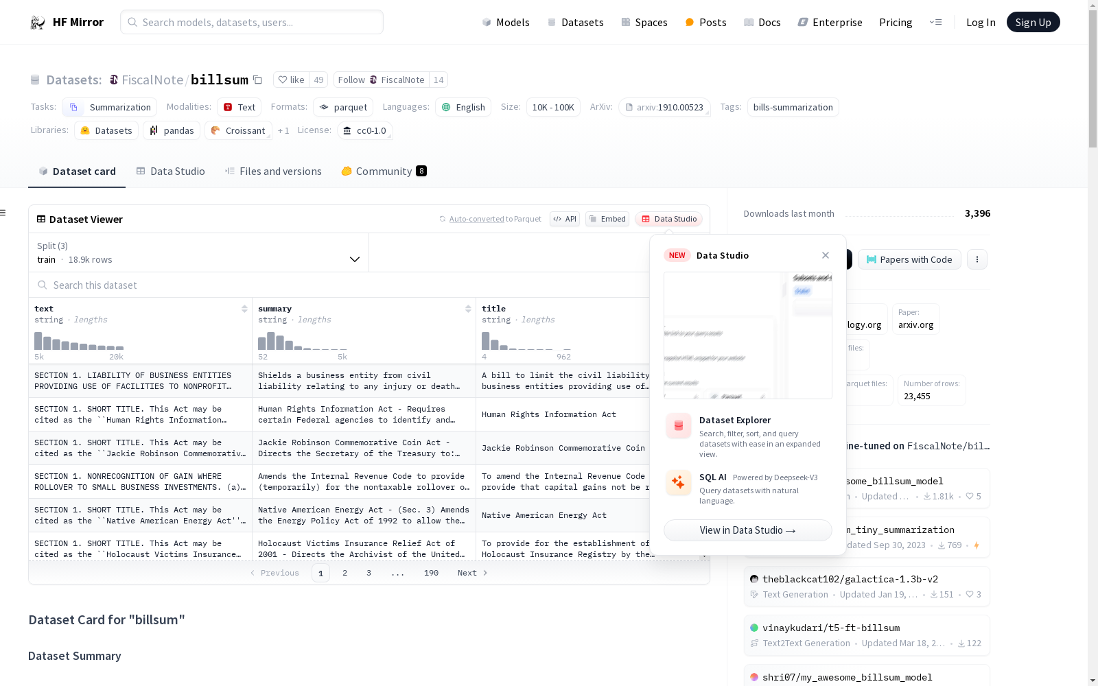The width and height of the screenshot is (1098, 686).
Task: Select the Datasets library tag
Action: [x=106, y=130]
